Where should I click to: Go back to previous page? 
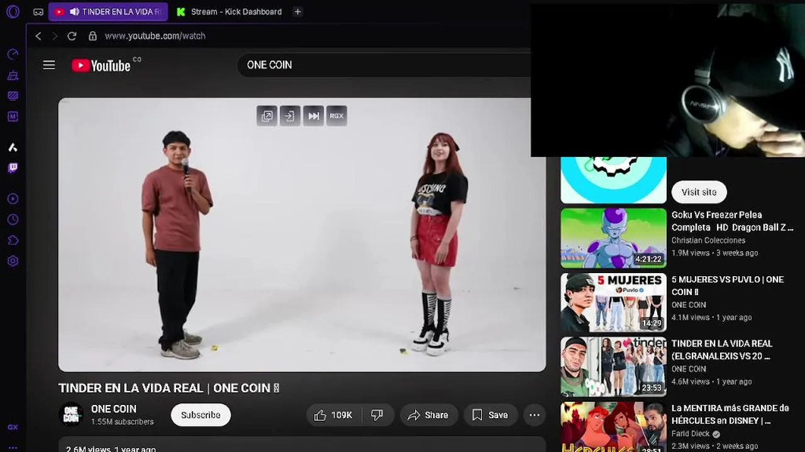click(38, 36)
